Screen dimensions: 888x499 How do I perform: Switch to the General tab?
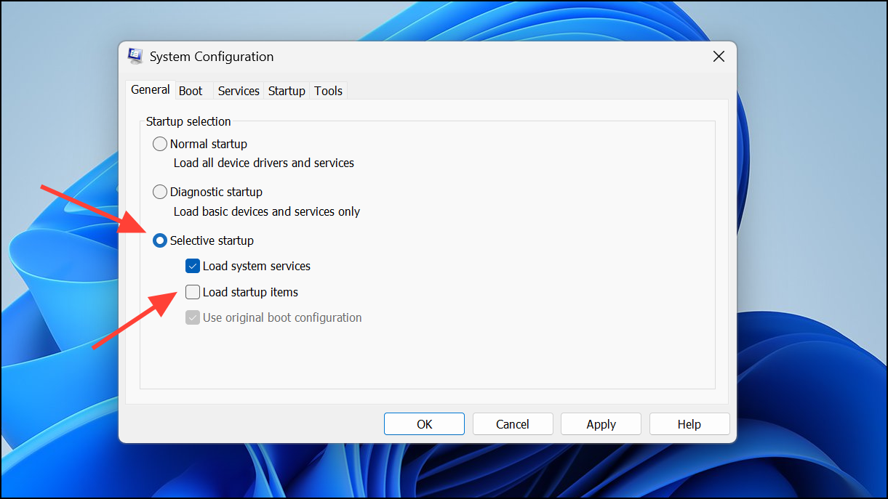[x=151, y=90]
